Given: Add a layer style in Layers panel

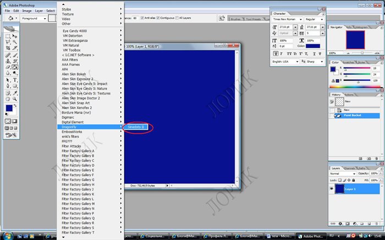Looking at the screenshot, I should 340,224.
